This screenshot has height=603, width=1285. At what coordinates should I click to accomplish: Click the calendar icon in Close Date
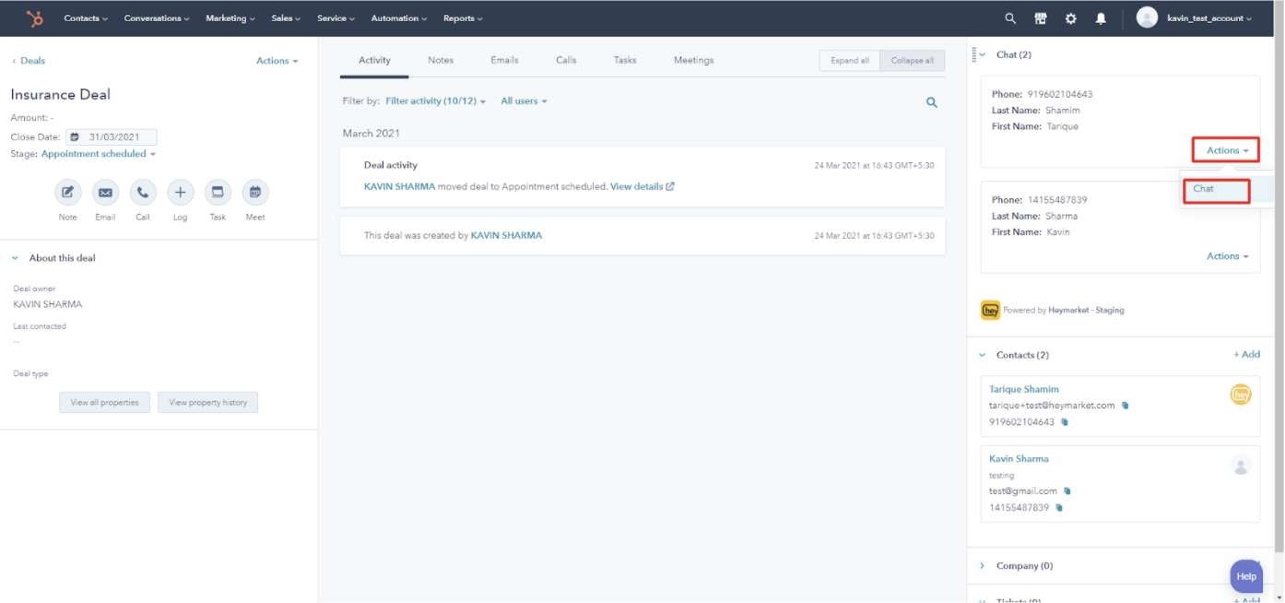(x=75, y=137)
